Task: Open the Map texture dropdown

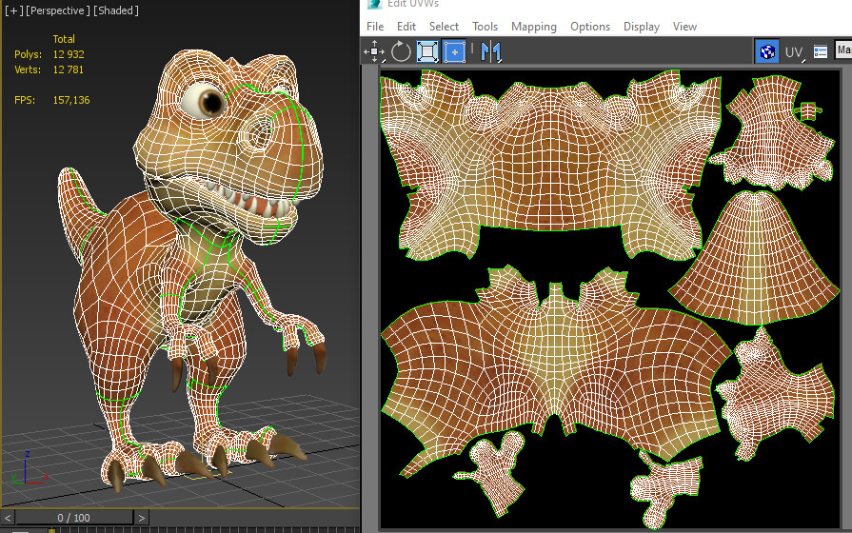Action: [x=843, y=49]
